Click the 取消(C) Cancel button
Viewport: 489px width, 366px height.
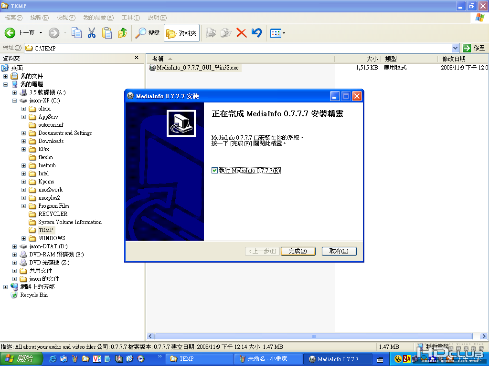[339, 251]
